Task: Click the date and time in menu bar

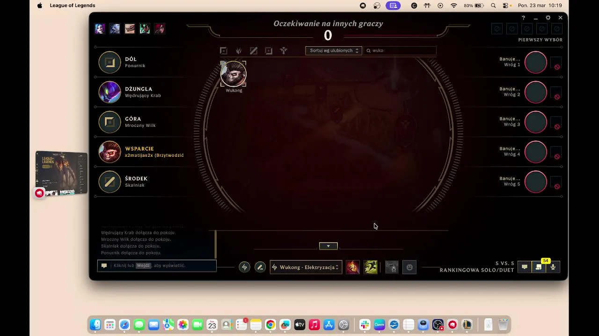Action: tap(540, 6)
